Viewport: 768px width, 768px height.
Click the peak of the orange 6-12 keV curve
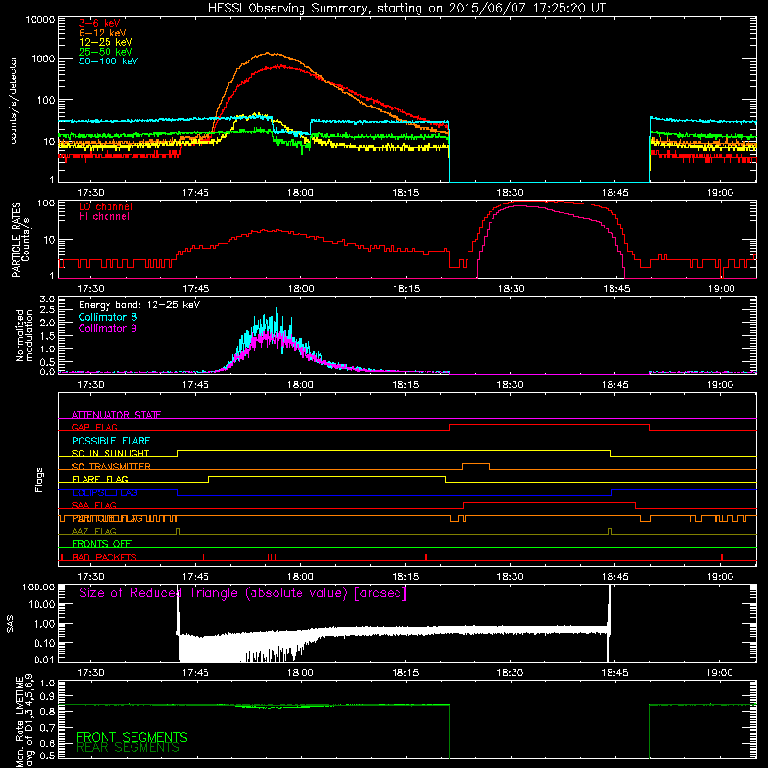click(269, 53)
